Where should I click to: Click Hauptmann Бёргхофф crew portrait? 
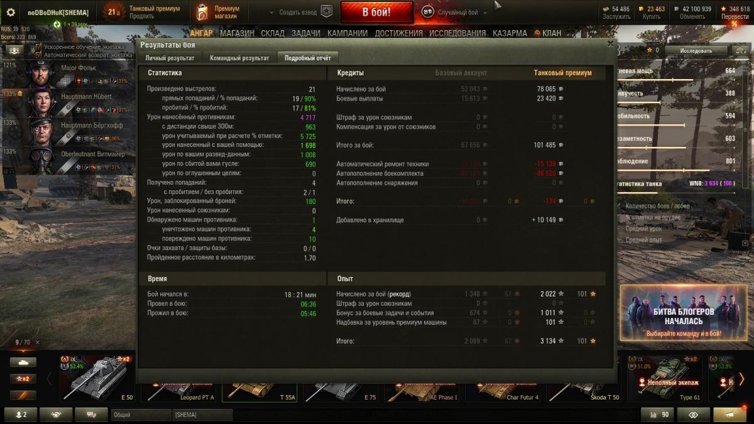(43, 132)
